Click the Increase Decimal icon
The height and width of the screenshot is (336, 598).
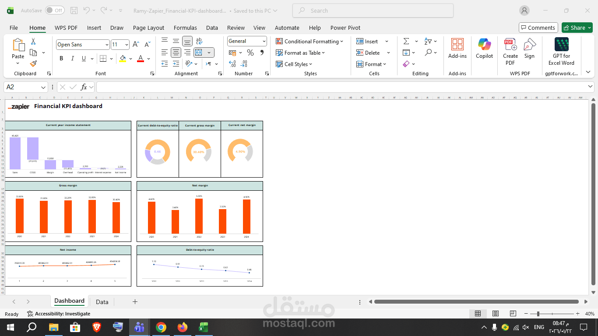click(232, 64)
